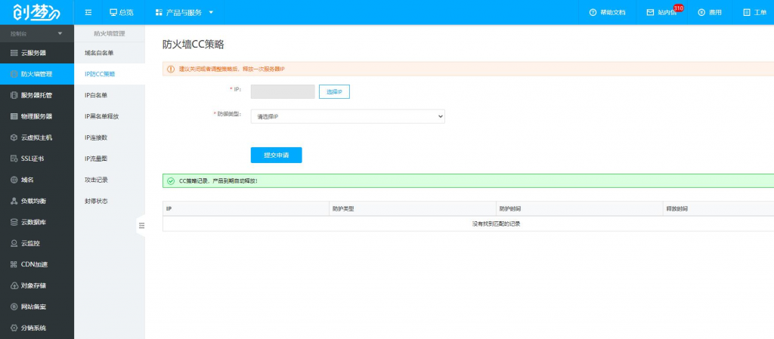Open 费用 link in top bar
The width and height of the screenshot is (774, 339).
coord(715,12)
